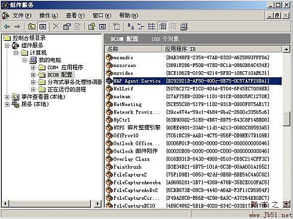293x219 pixels.
Task: Click the Delete X toolbar icon
Action: [56, 26]
